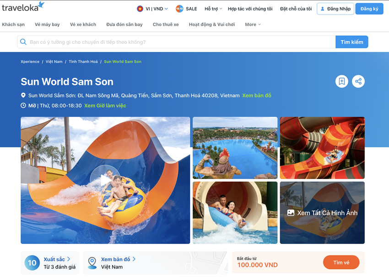Click the Traveloka logo
The height and width of the screenshot is (277, 389).
23,7
